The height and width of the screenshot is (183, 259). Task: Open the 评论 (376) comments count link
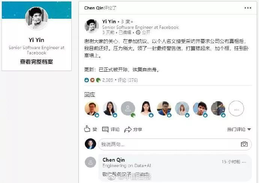[x=127, y=80]
